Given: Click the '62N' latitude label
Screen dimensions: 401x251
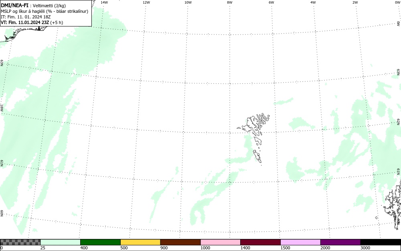Looking at the screenshot, I should [x=398, y=122].
